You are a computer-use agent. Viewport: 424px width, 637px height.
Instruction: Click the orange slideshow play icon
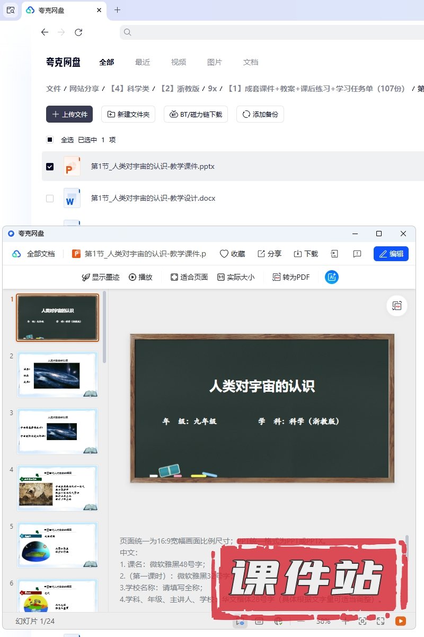click(401, 621)
